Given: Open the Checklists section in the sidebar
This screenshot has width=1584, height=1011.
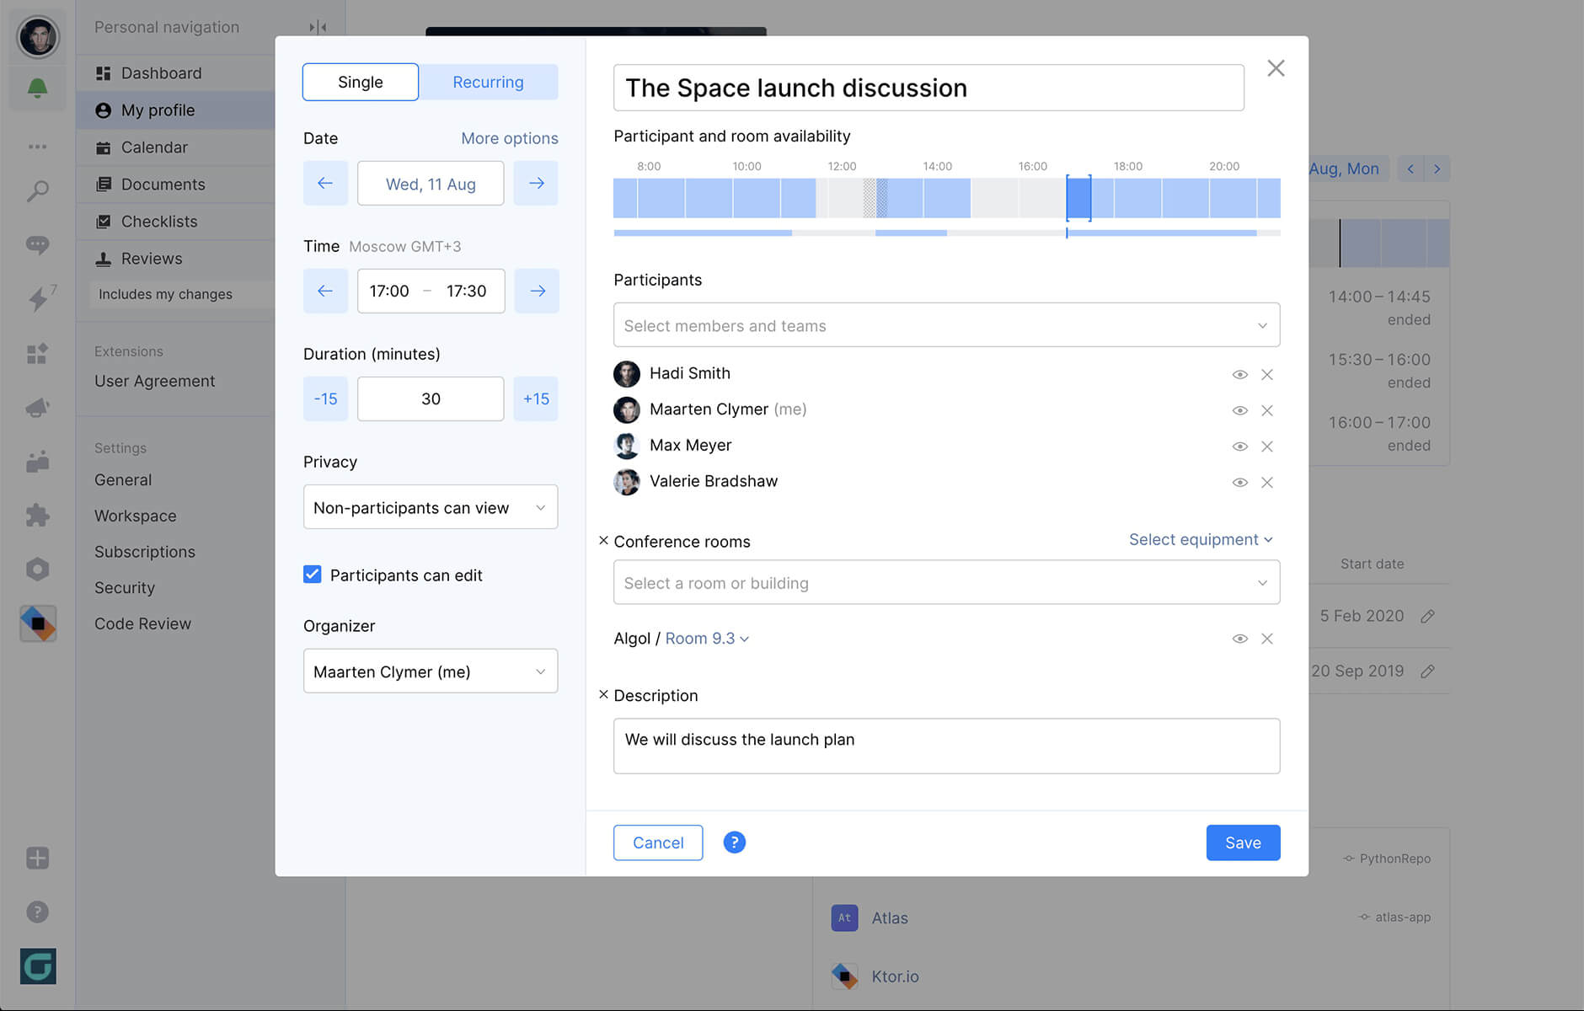Looking at the screenshot, I should 159,221.
